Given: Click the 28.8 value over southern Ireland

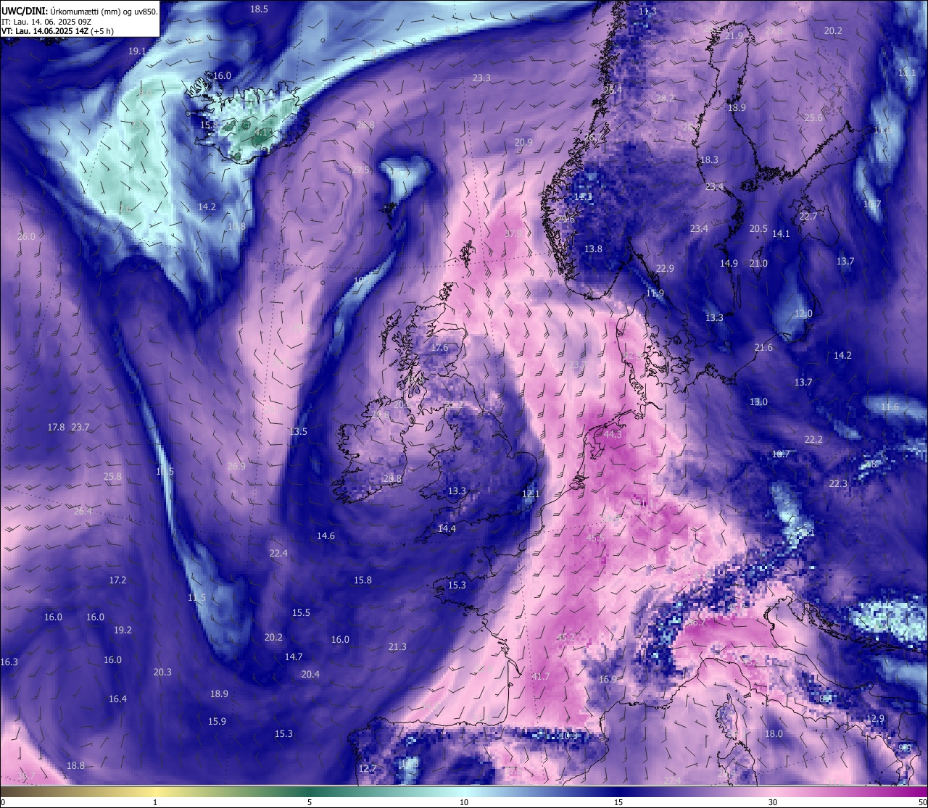Looking at the screenshot, I should click(392, 478).
